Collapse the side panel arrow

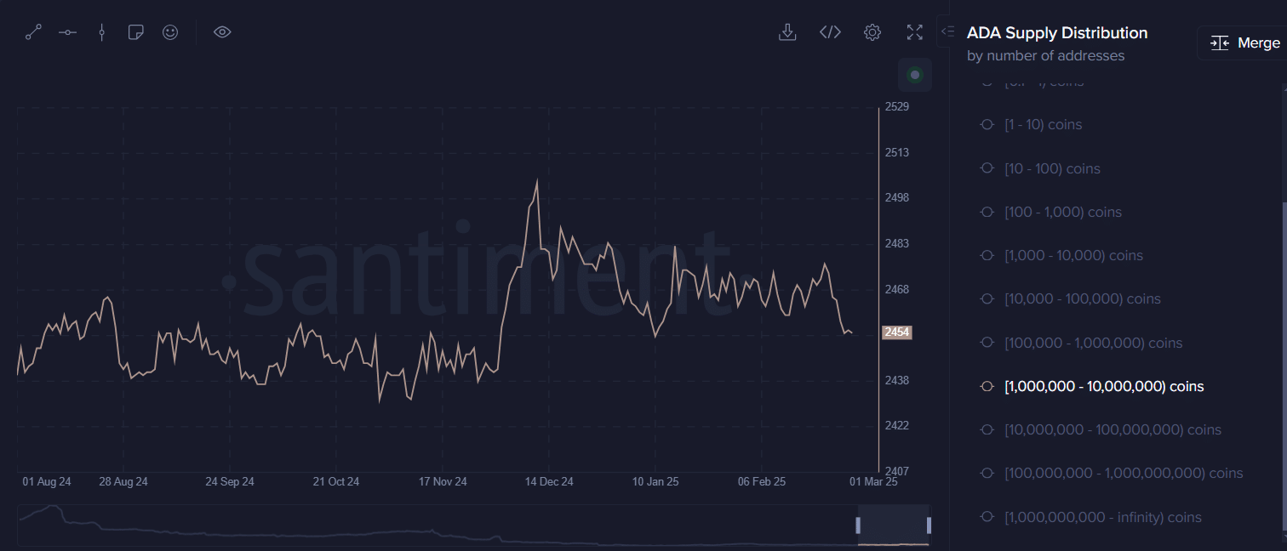click(x=947, y=31)
